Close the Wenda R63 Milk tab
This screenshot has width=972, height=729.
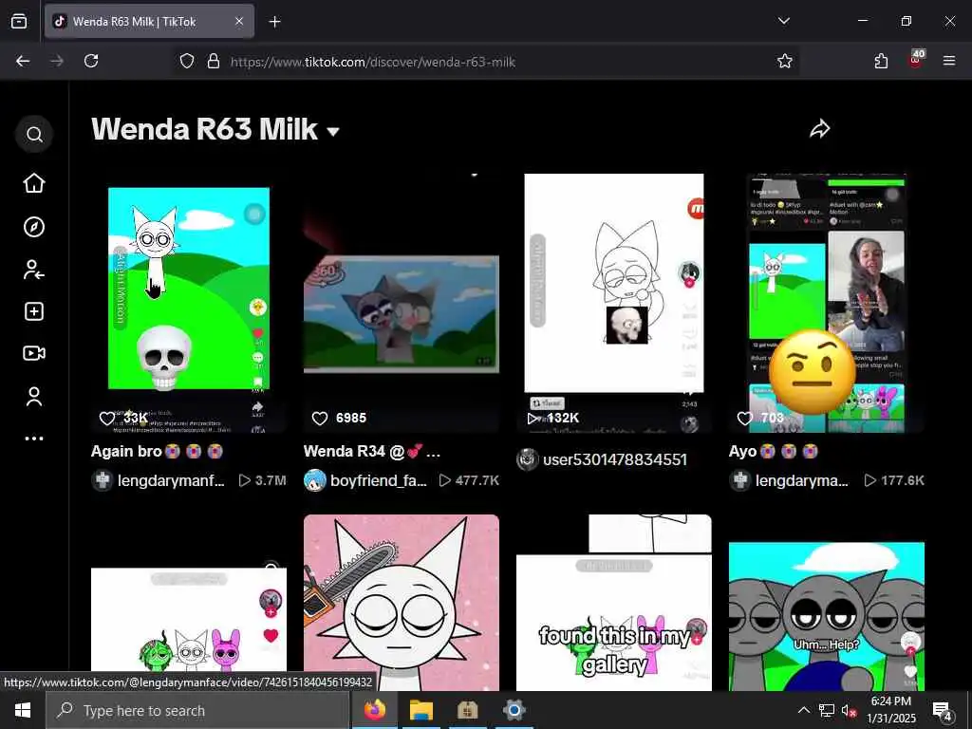coord(239,21)
